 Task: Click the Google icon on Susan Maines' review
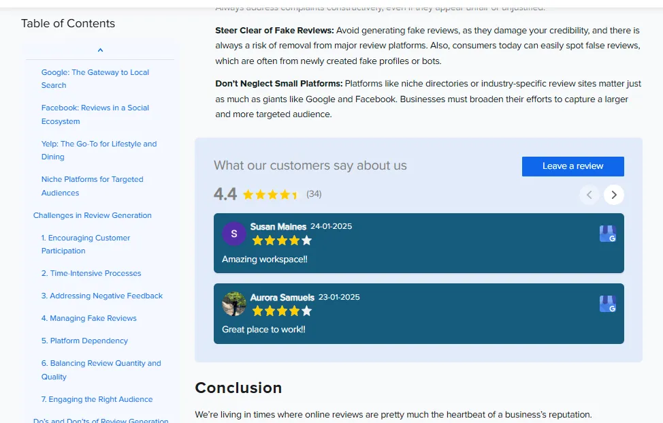[607, 233]
